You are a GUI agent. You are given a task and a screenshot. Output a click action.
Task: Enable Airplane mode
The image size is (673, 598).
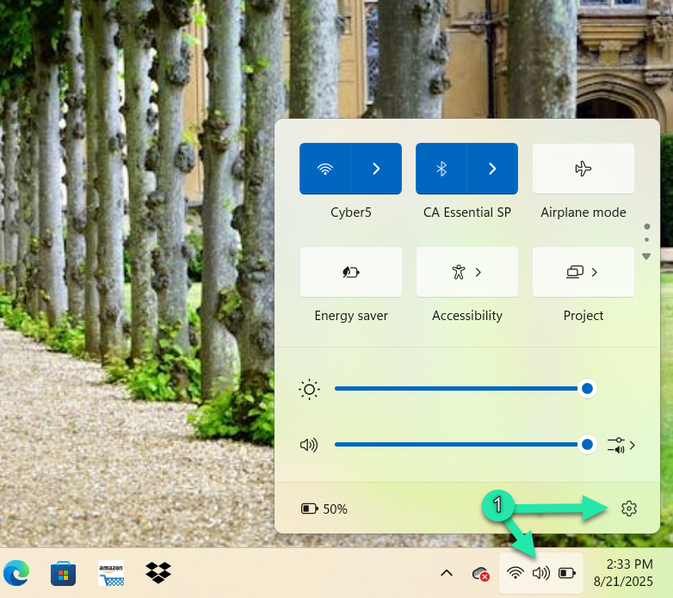[x=583, y=169]
